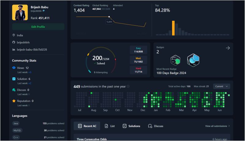Screen dimensions: 245x141
Task: Click Max streak: 21 text
Action: tap(201, 86)
